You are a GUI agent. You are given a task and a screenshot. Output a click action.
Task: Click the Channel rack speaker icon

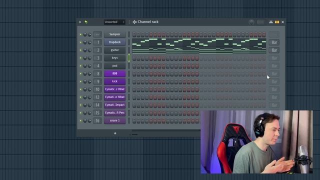pyautogui.click(x=134, y=22)
